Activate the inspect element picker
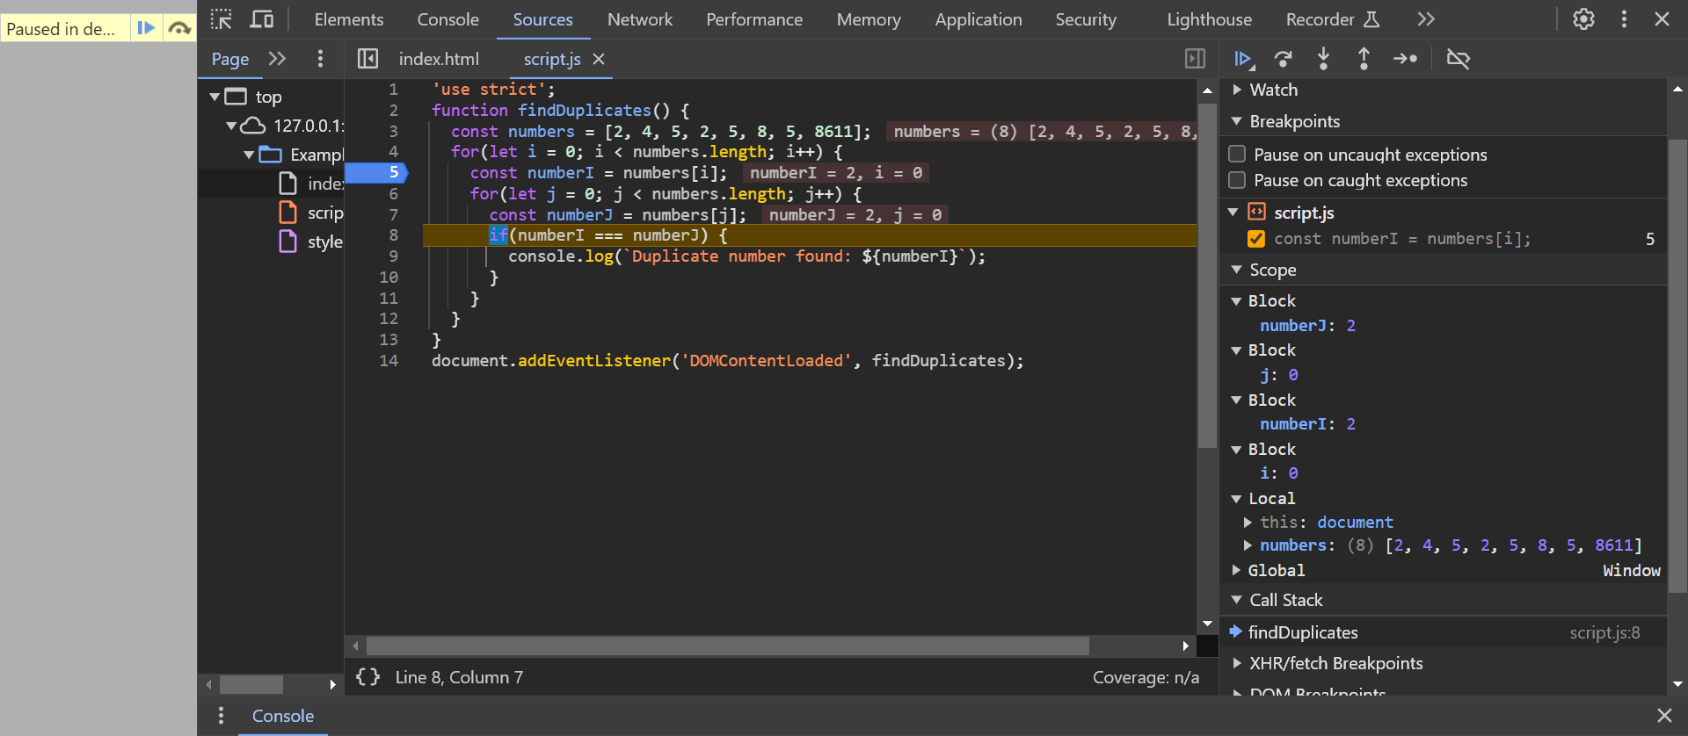Screen dimensions: 1688x736 tap(222, 19)
